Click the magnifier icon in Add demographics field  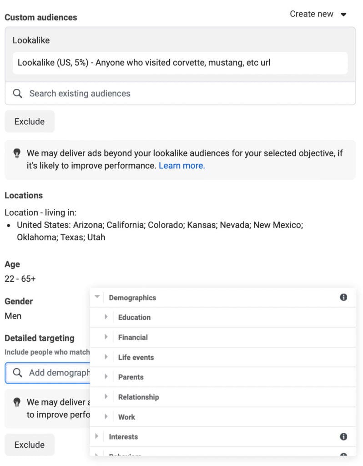pyautogui.click(x=18, y=373)
